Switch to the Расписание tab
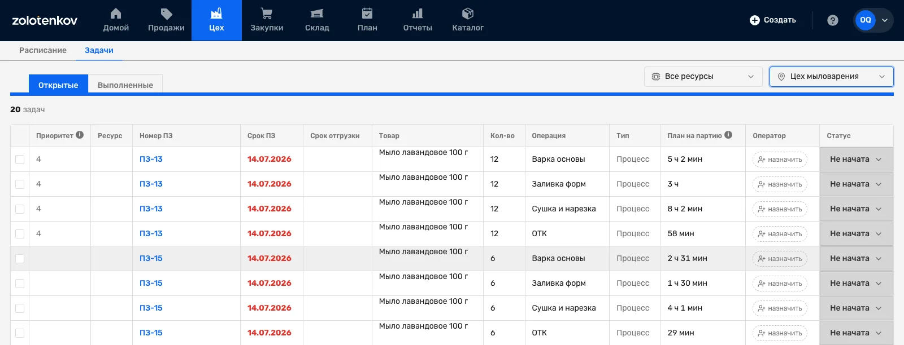 pyautogui.click(x=43, y=50)
